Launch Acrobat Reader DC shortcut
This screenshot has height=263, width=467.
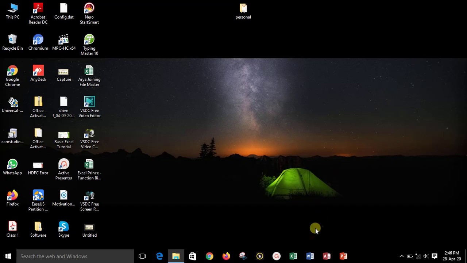click(x=38, y=14)
